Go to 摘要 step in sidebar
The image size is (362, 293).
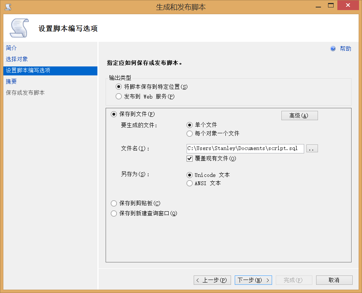[11, 81]
